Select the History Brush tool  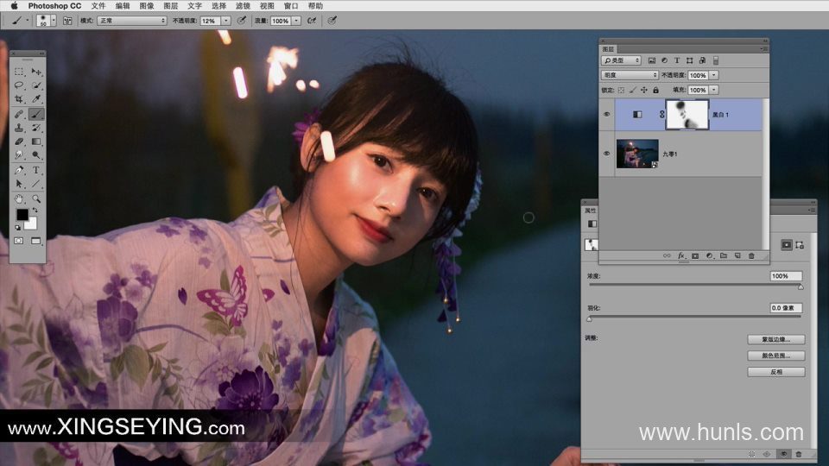click(x=36, y=128)
